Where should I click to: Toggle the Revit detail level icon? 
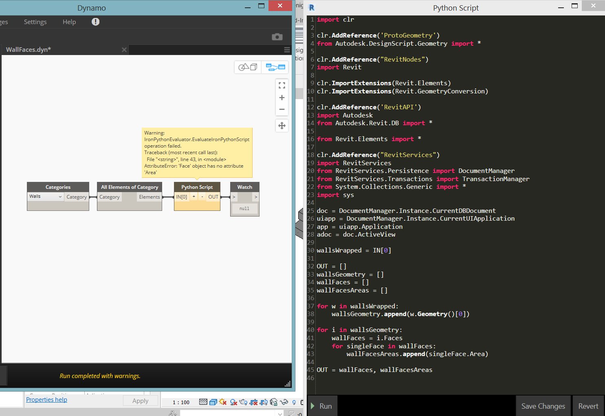pyautogui.click(x=203, y=402)
